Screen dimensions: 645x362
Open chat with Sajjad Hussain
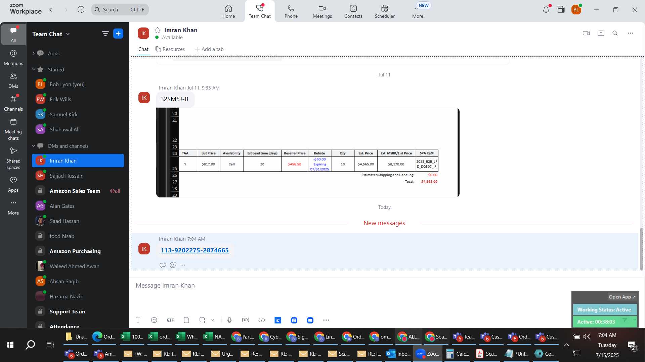point(78,176)
